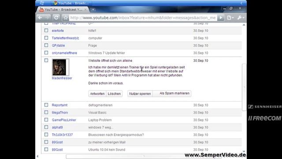The width and height of the screenshot is (282, 159).
Task: Open the 'Visual Basic' message
Action: click(x=97, y=113)
